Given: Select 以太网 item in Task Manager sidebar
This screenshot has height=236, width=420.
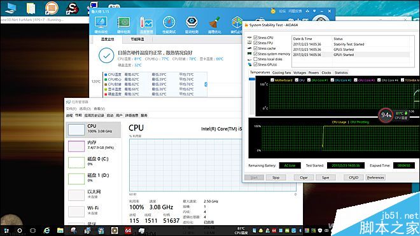Looking at the screenshot, I should [93, 195].
